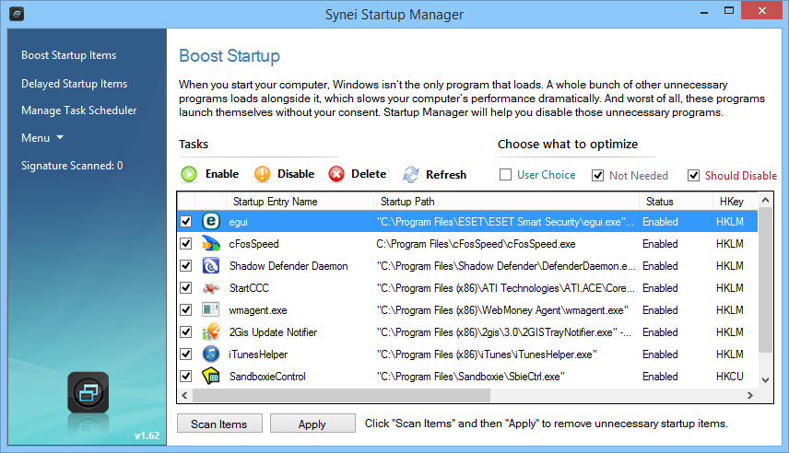Uncheck the iTunesHelper row checkbox
The image size is (789, 453).
185,354
